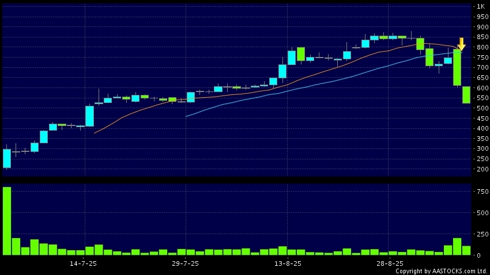
Task: Select the tall cyan candle just after 14-7-25
Action: [x=89, y=116]
